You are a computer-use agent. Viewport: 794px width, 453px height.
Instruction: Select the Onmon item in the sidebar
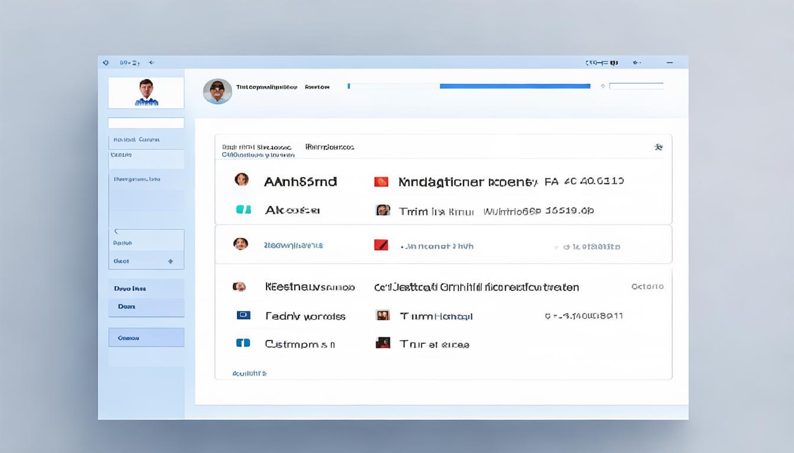click(x=146, y=338)
